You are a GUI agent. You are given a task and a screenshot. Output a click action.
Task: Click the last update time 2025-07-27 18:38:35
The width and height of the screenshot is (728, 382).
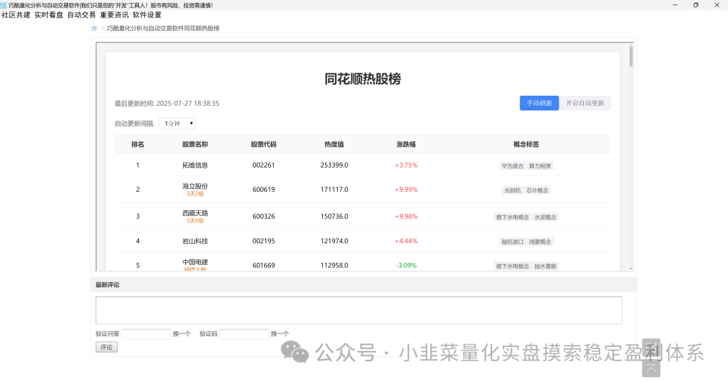(187, 104)
